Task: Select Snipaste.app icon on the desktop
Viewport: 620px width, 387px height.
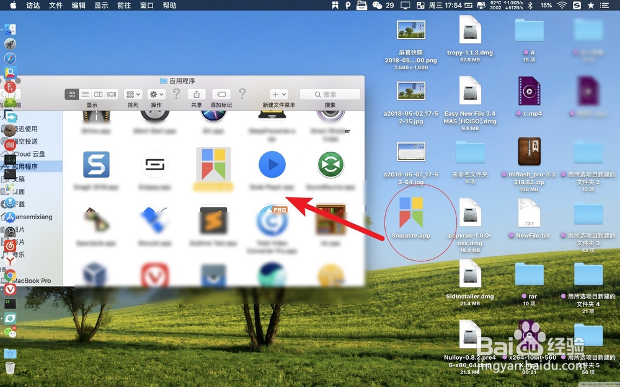Action: pos(411,212)
